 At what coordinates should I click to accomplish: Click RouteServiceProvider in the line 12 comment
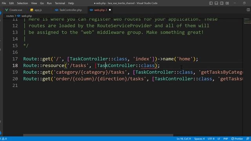[x=124, y=26]
